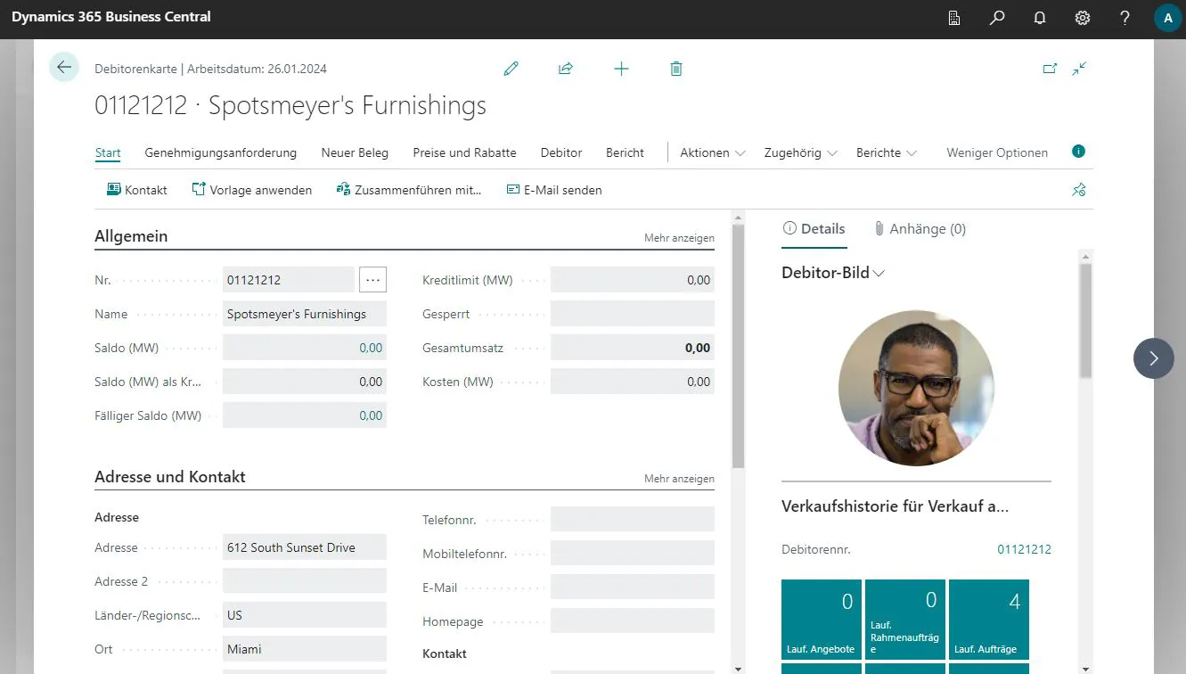Go back using the back arrow

tap(64, 67)
